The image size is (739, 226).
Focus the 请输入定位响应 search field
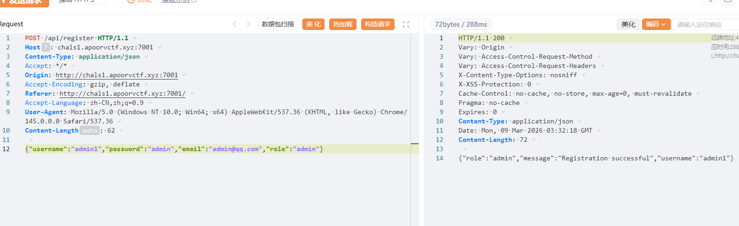pyautogui.click(x=705, y=24)
